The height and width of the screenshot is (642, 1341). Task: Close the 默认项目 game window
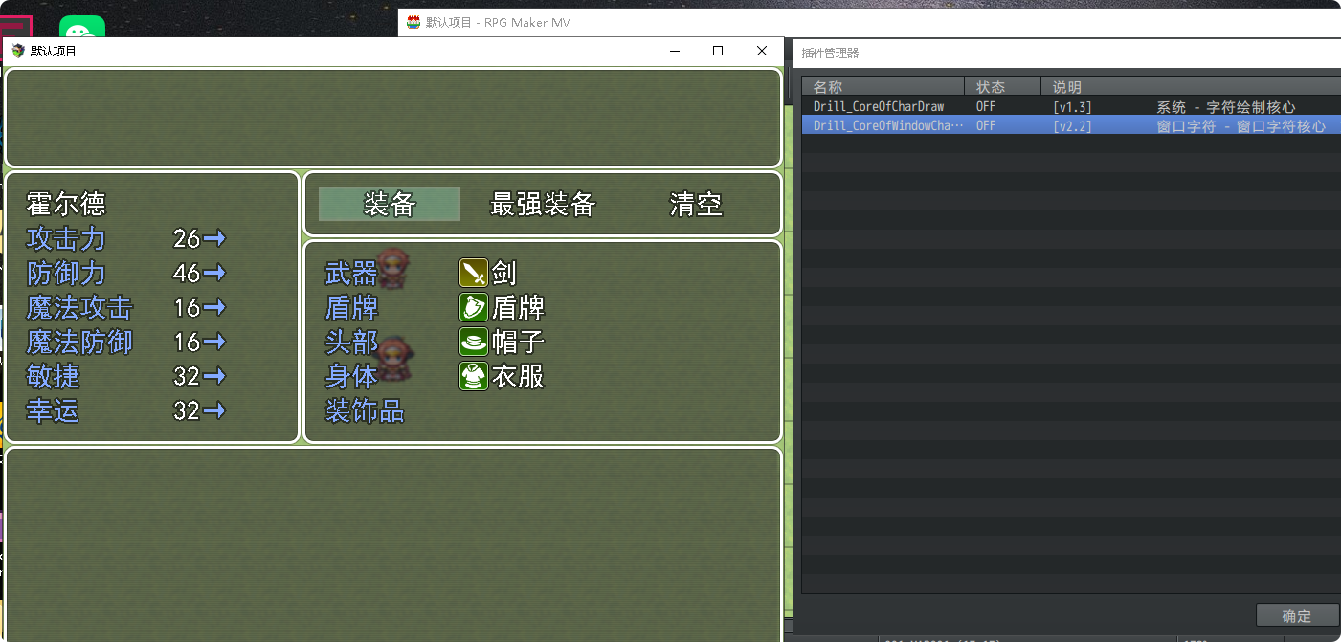click(762, 51)
